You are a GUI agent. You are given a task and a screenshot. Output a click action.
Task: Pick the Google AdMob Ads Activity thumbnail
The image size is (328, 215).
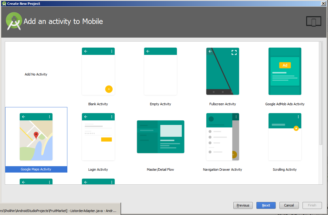click(x=285, y=71)
